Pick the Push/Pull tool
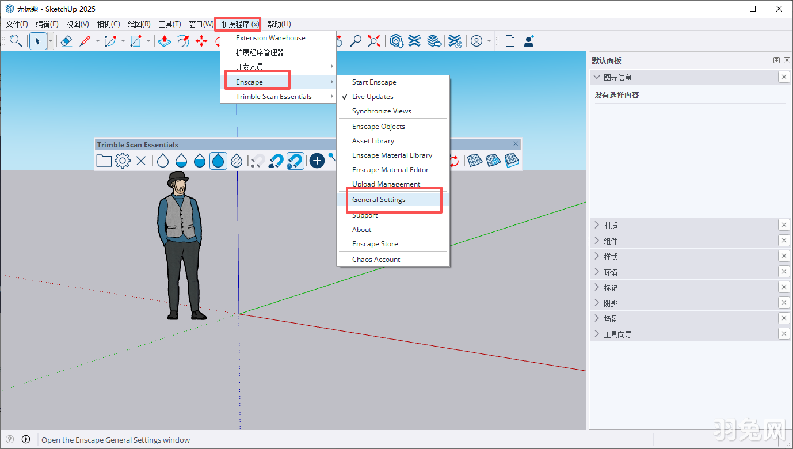 (165, 41)
